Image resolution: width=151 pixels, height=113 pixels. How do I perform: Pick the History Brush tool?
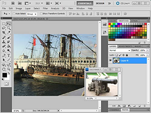9,42
